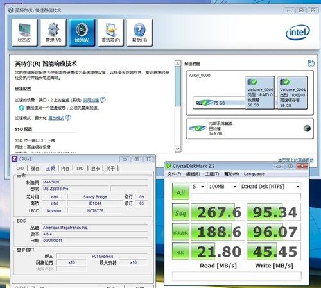Click the scroll down arrow in Intel panel
321x288 pixels.
pyautogui.click(x=178, y=149)
